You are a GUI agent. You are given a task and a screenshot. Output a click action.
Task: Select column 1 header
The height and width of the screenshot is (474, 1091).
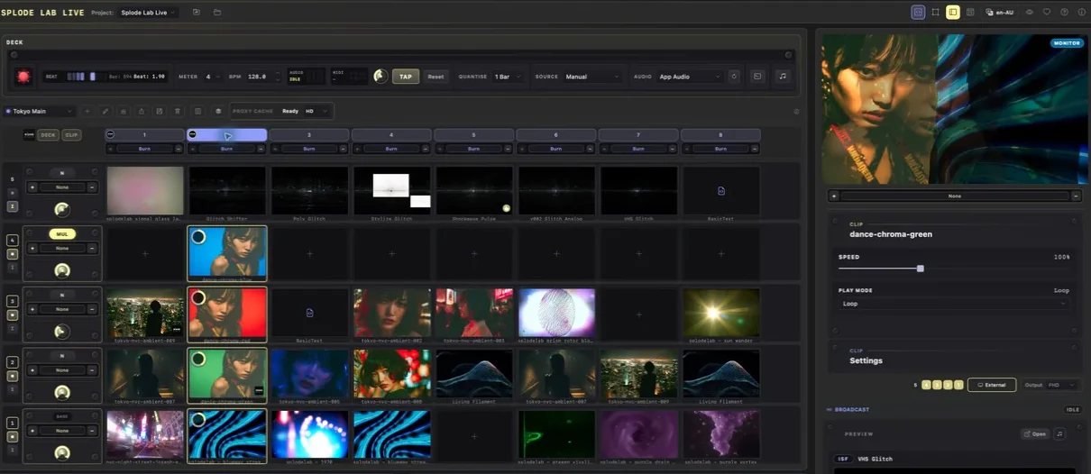tap(144, 134)
